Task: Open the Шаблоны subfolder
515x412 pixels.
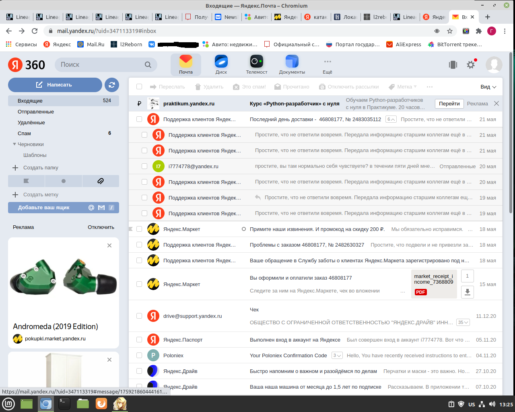Action: click(x=35, y=155)
